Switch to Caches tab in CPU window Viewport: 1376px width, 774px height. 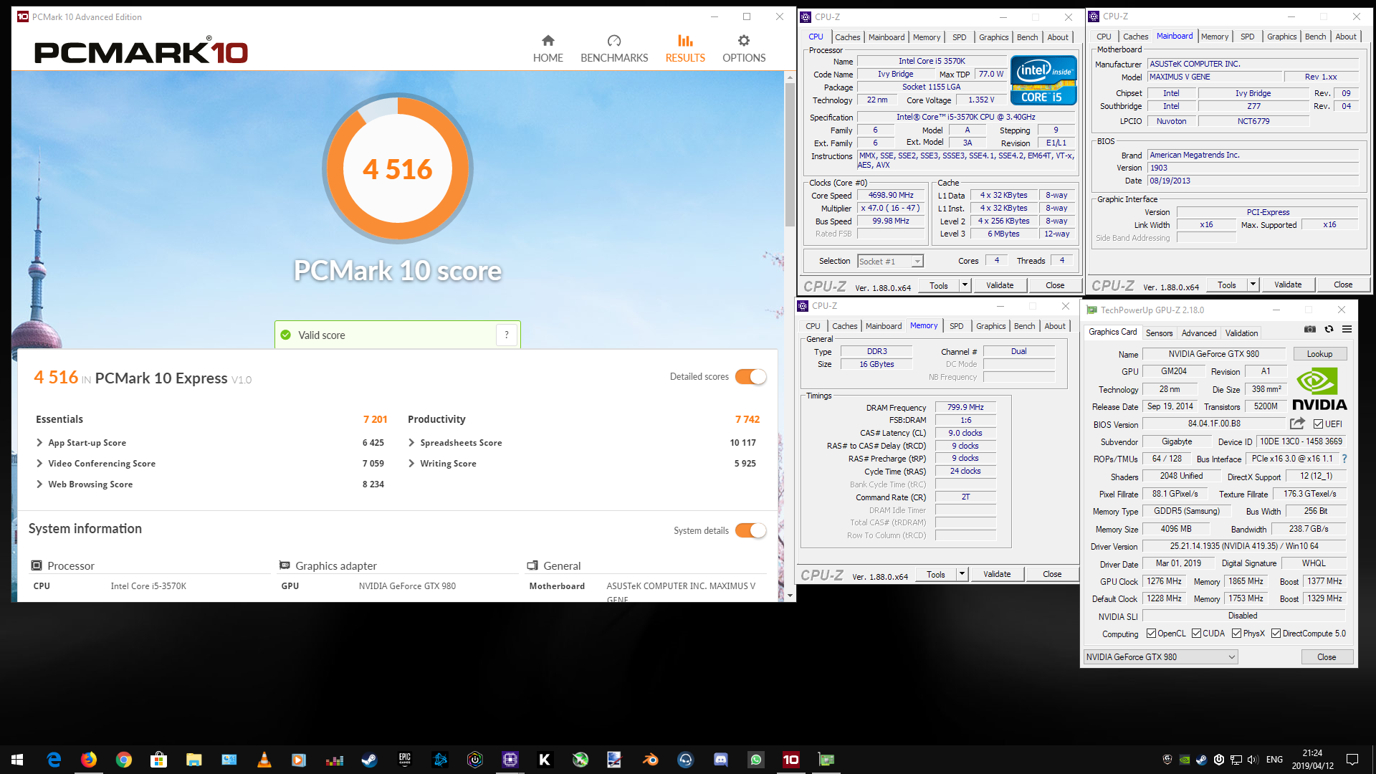(847, 37)
